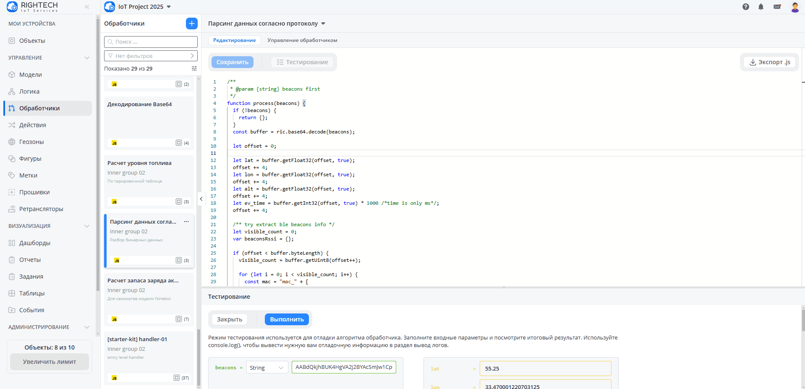Switch to Управление обработчиком tab
This screenshot has width=805, height=389.
pyautogui.click(x=302, y=40)
